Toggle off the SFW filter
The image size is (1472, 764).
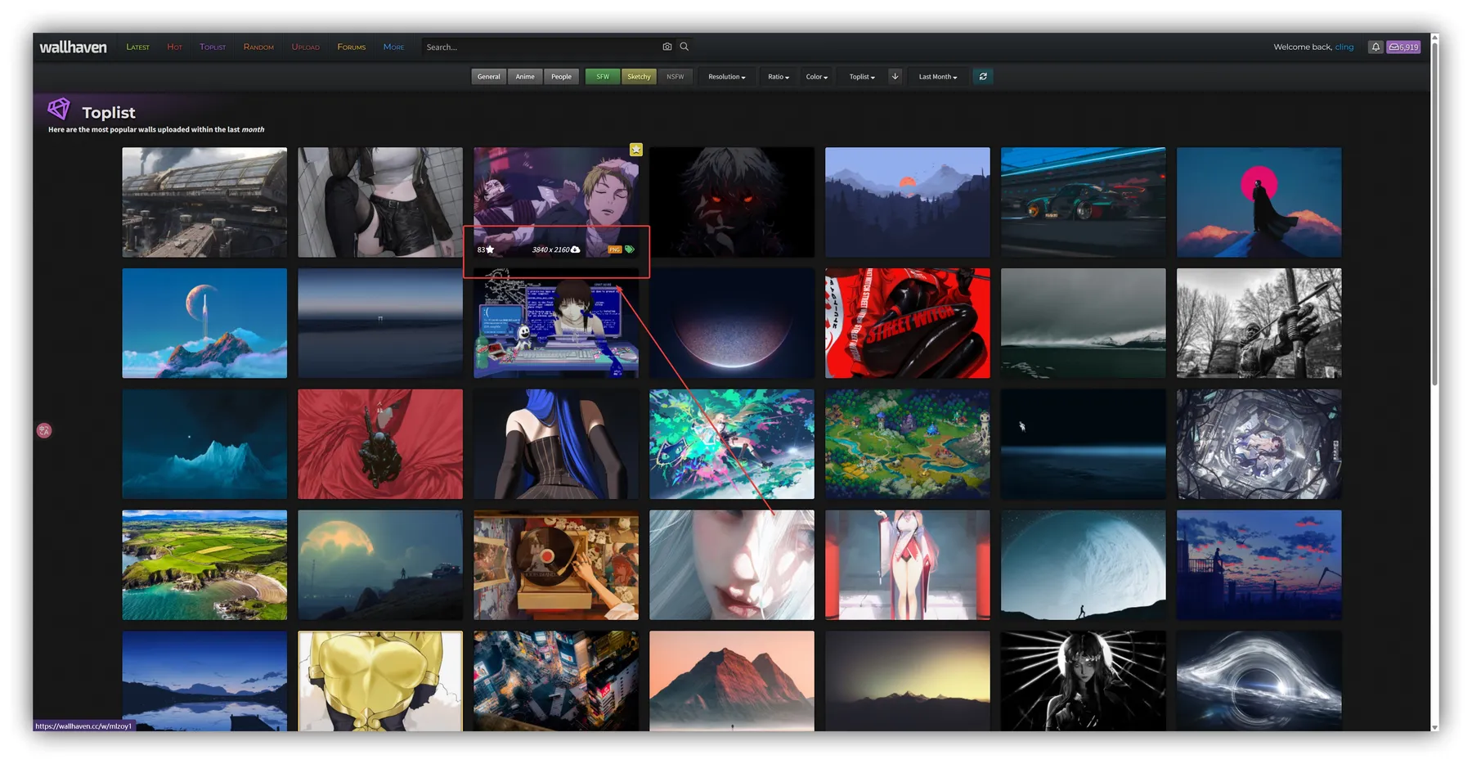tap(602, 76)
